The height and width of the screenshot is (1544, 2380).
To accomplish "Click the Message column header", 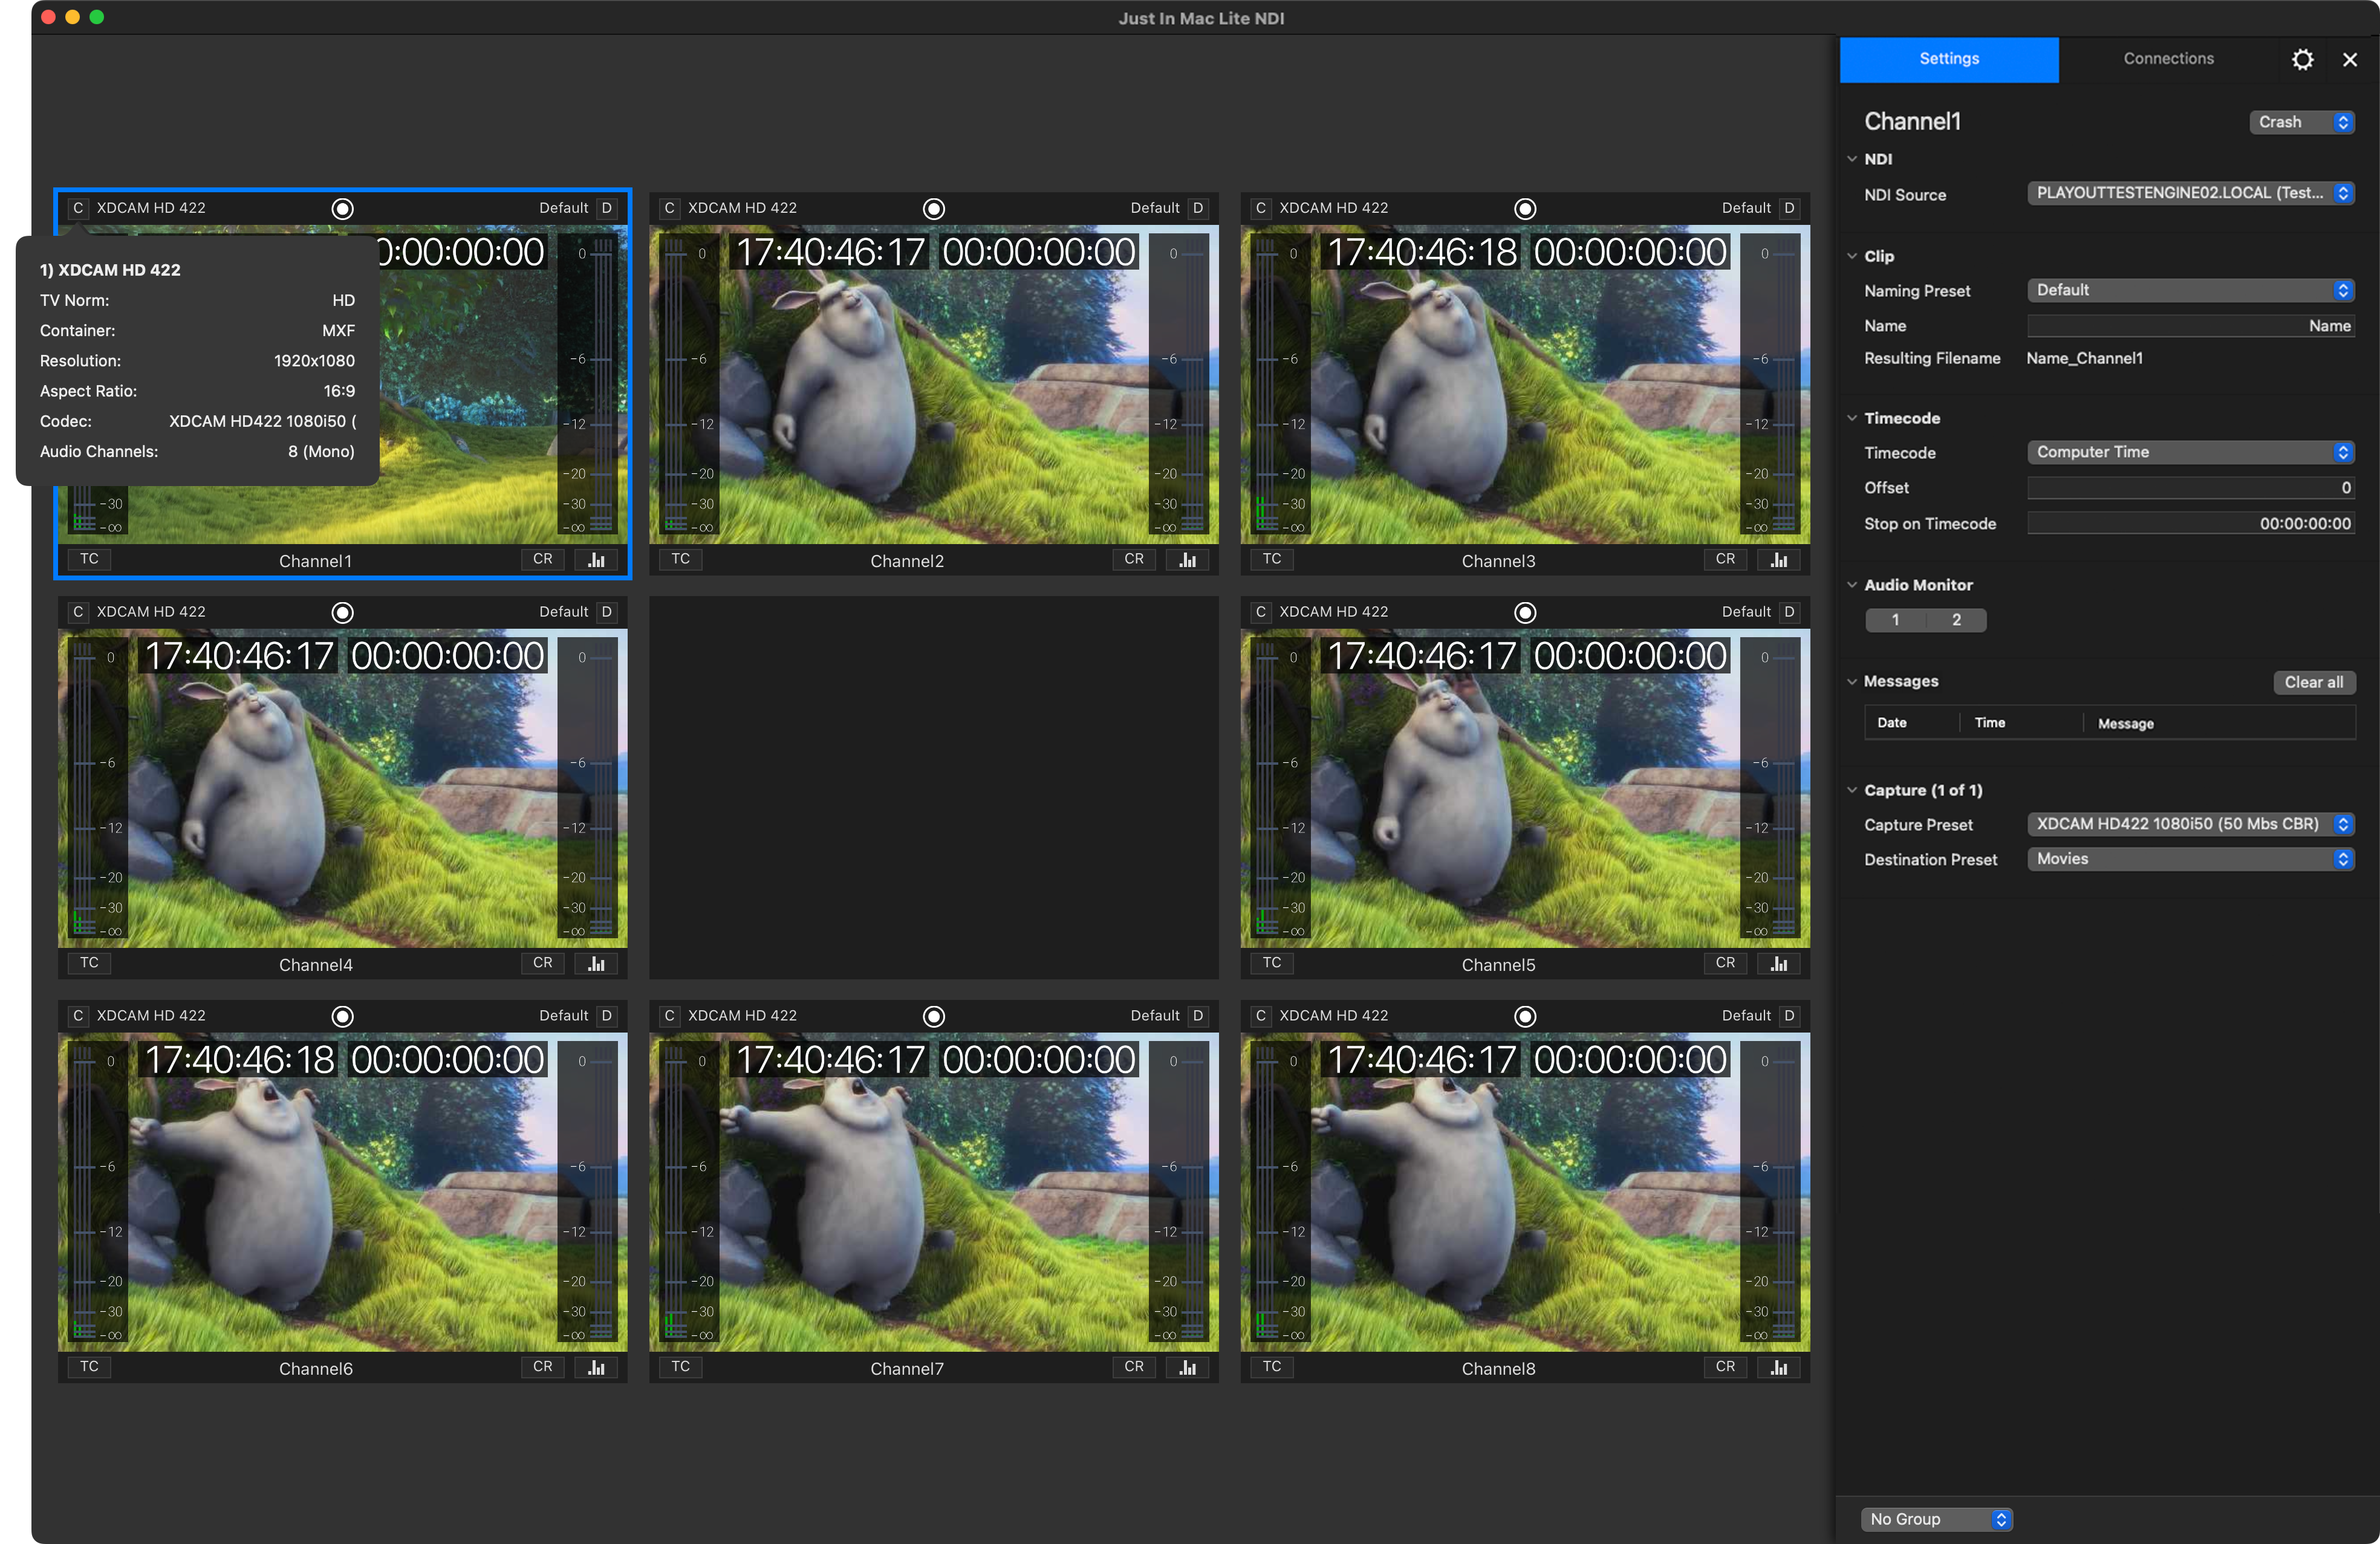I will 2219,723.
